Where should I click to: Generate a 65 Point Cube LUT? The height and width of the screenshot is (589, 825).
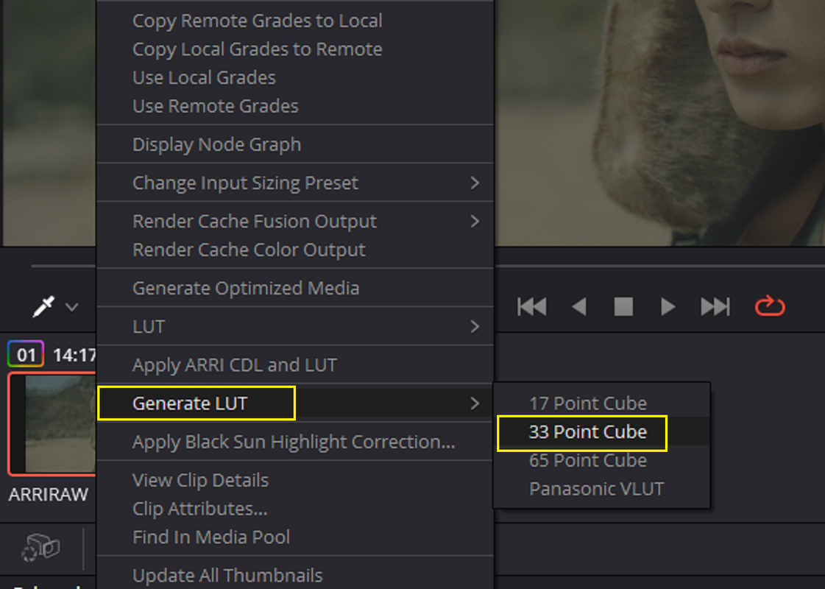coord(602,460)
